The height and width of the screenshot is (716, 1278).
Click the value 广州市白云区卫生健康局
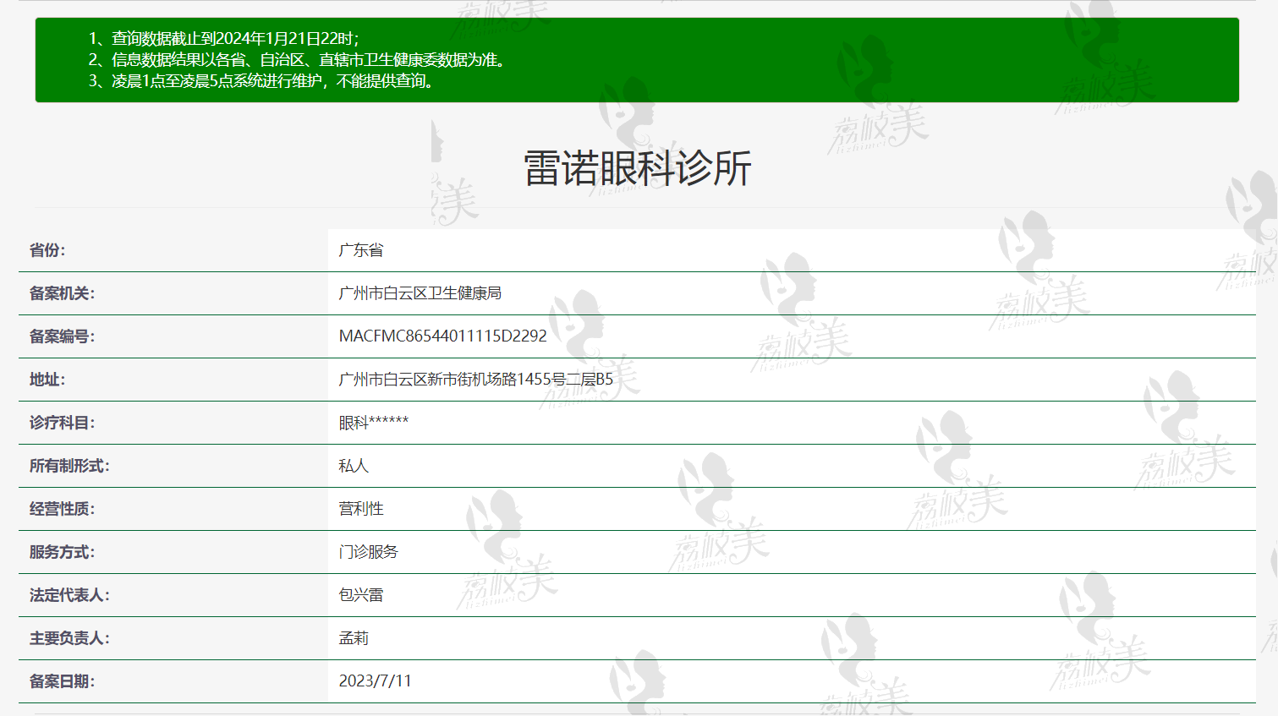(x=420, y=293)
